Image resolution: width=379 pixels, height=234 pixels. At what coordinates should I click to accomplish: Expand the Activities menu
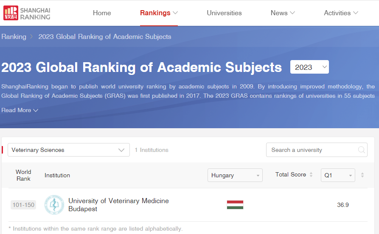pyautogui.click(x=341, y=13)
